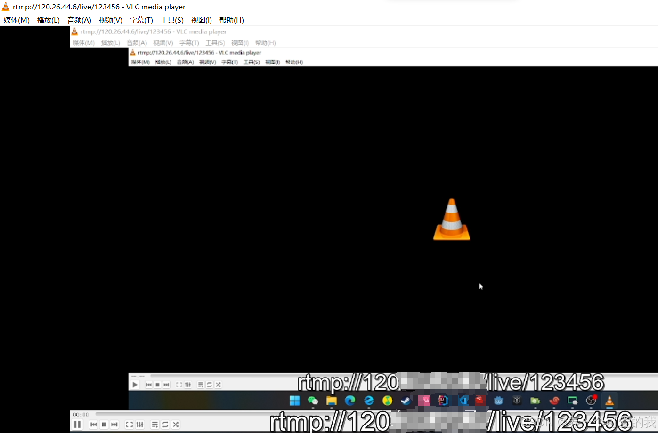Pause playback in the middle mirrored VLC window
Screen dimensions: 658x433
pos(78,425)
